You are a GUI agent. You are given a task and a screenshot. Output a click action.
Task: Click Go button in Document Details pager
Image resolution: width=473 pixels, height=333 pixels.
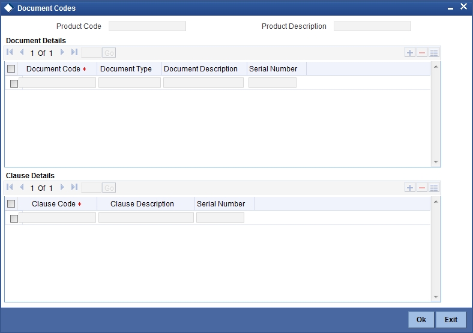(x=109, y=53)
